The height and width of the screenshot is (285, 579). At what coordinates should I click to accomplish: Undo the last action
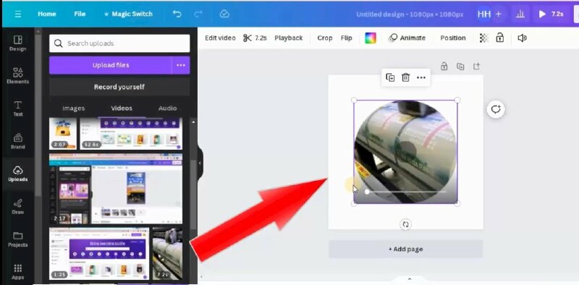[x=177, y=14]
